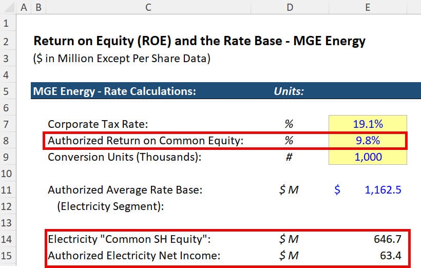Click 'Authorized Electricity Net Income:' label
This screenshot has height=268, width=421.
coord(134,256)
